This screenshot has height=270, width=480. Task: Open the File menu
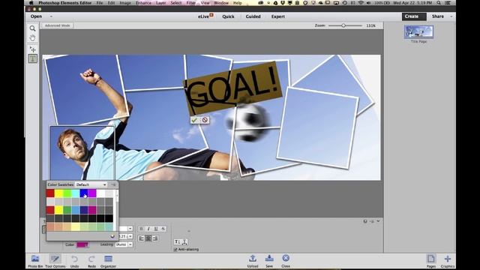100,3
